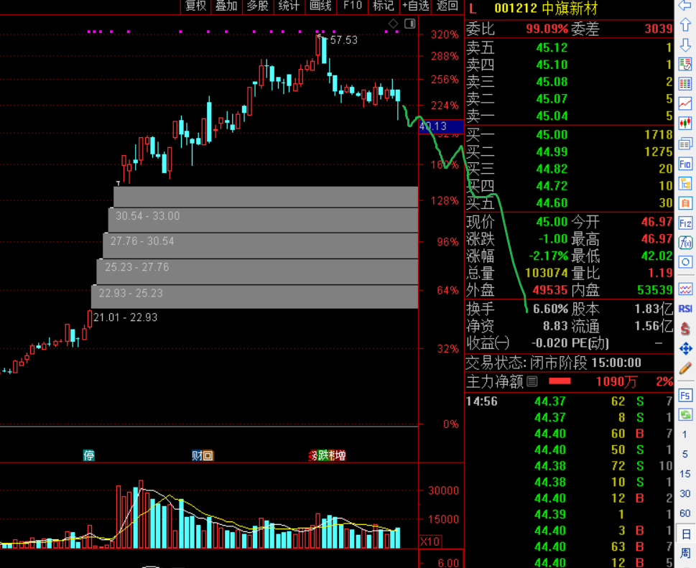Select the 30-minute period button

[685, 493]
